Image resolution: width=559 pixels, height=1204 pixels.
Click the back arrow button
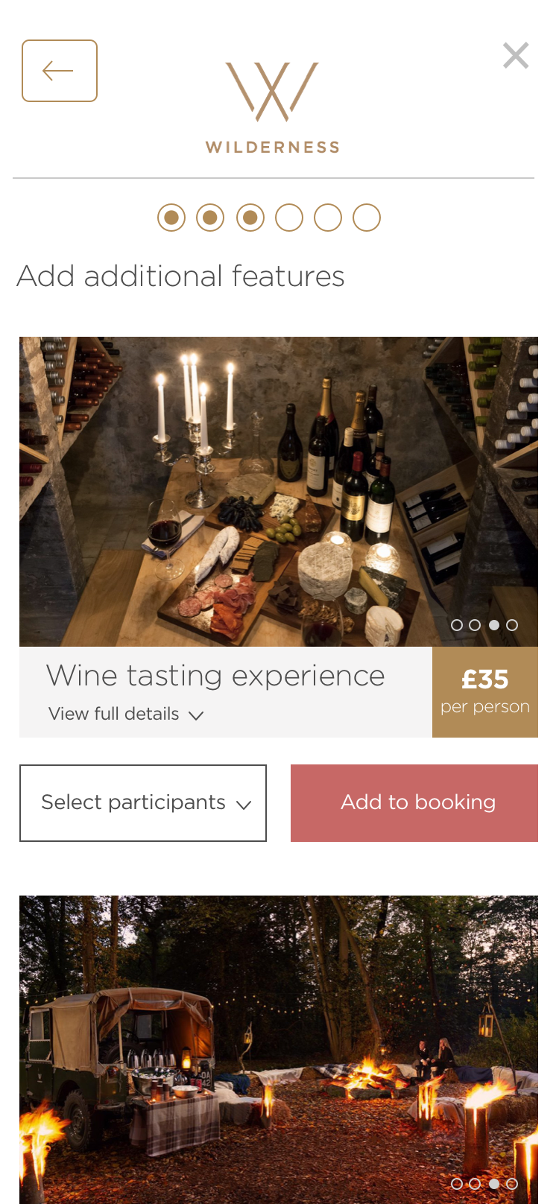point(60,71)
